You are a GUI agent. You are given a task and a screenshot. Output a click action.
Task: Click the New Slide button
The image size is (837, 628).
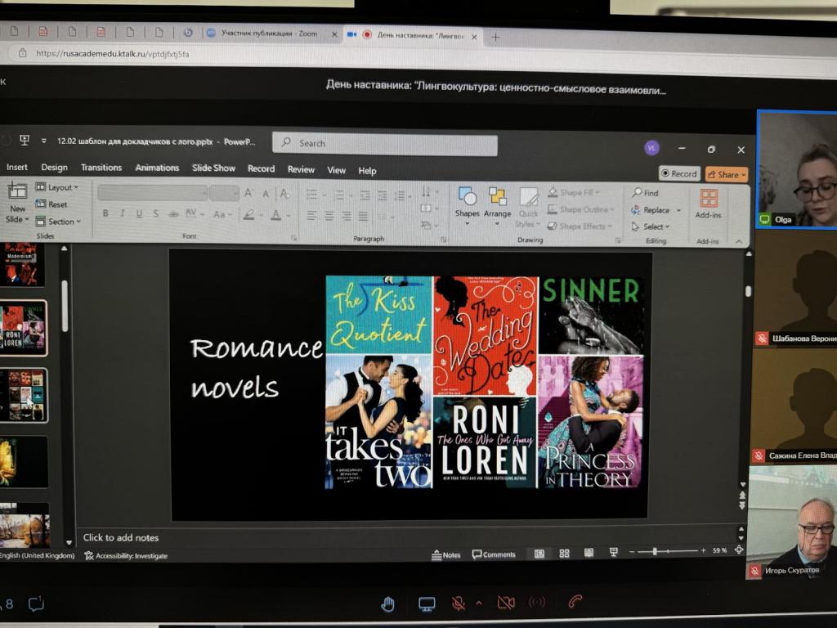coord(16,203)
